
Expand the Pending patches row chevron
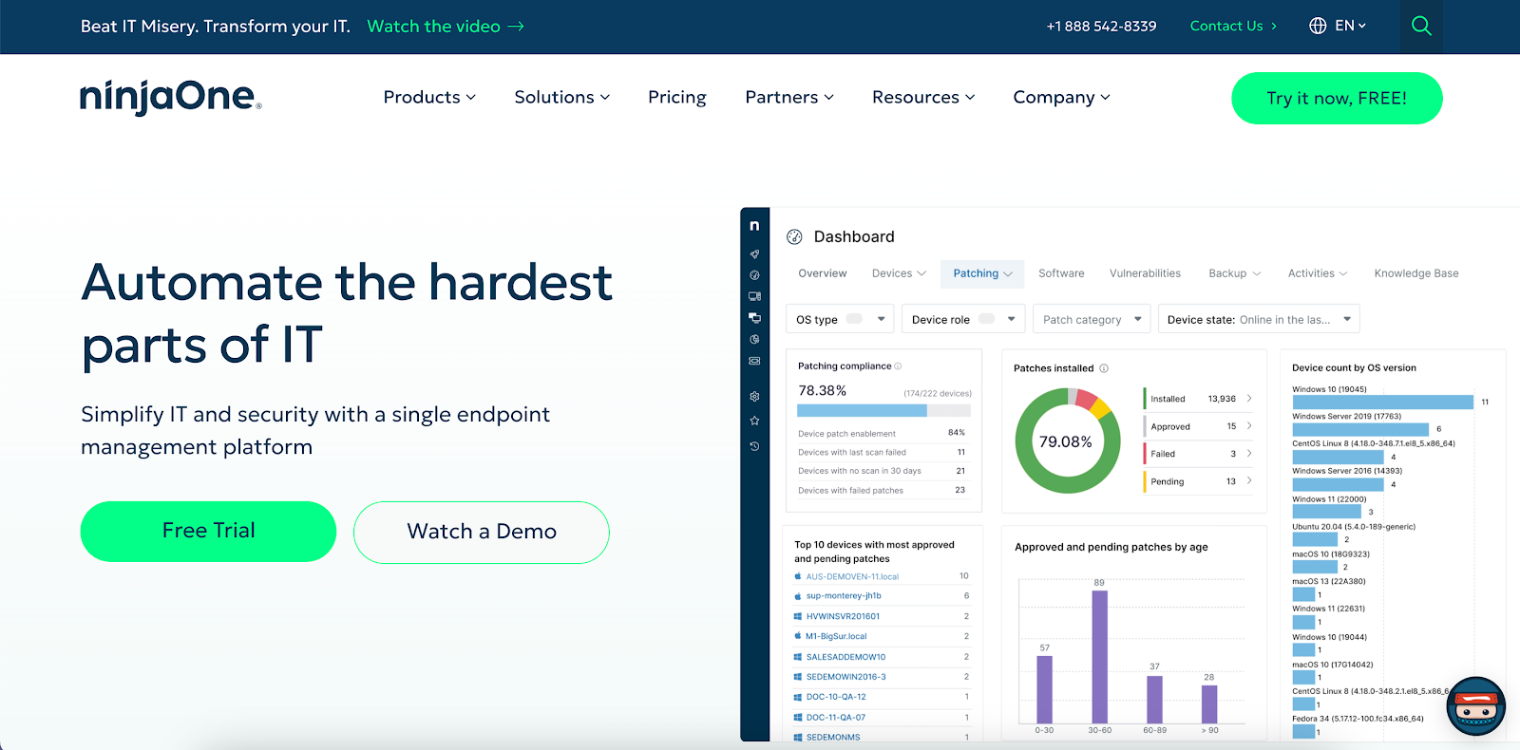coord(1249,481)
